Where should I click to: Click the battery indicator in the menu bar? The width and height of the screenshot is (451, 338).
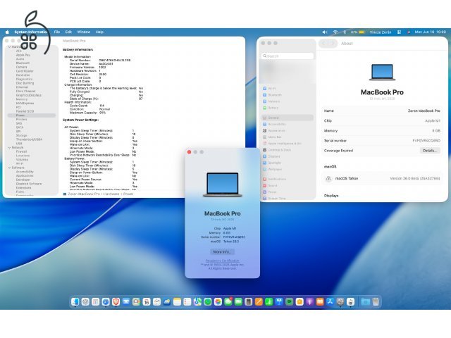358,32
